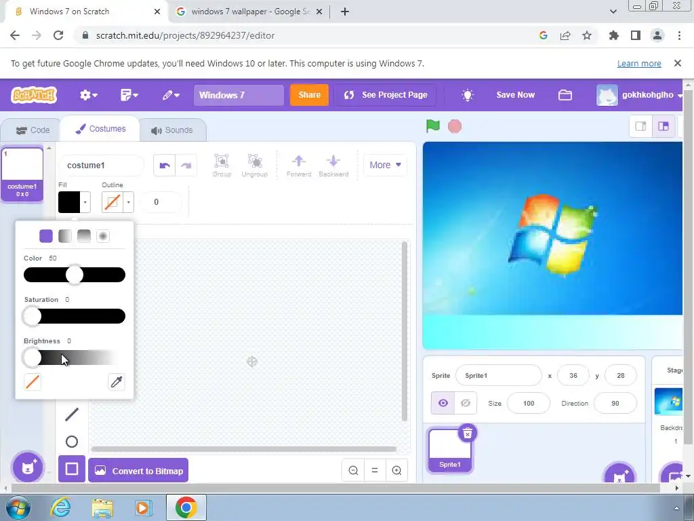Open the File menu dropdown
694x521 pixels.
(129, 95)
